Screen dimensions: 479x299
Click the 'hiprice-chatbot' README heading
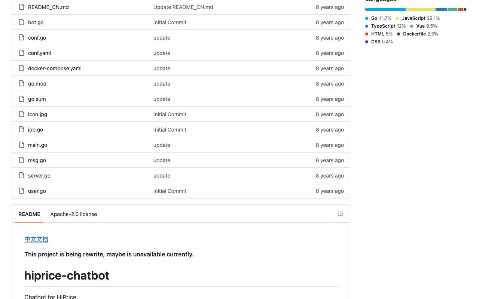coord(67,275)
